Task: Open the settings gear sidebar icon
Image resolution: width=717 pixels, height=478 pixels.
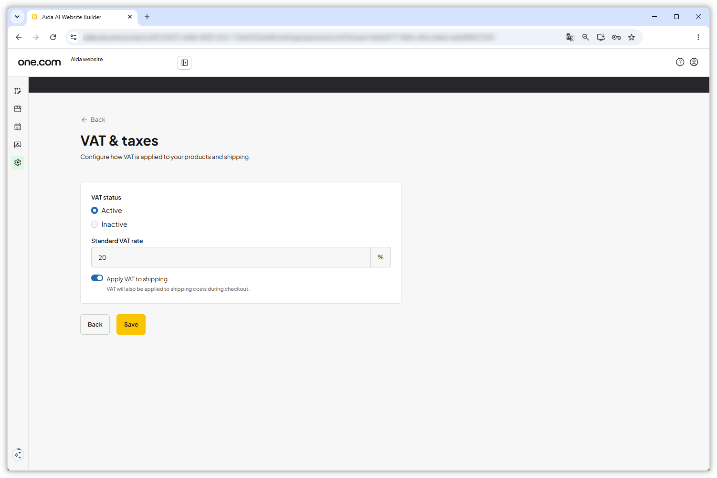Action: coord(18,162)
